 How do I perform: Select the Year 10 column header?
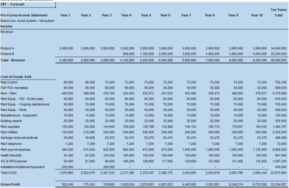tap(257, 15)
